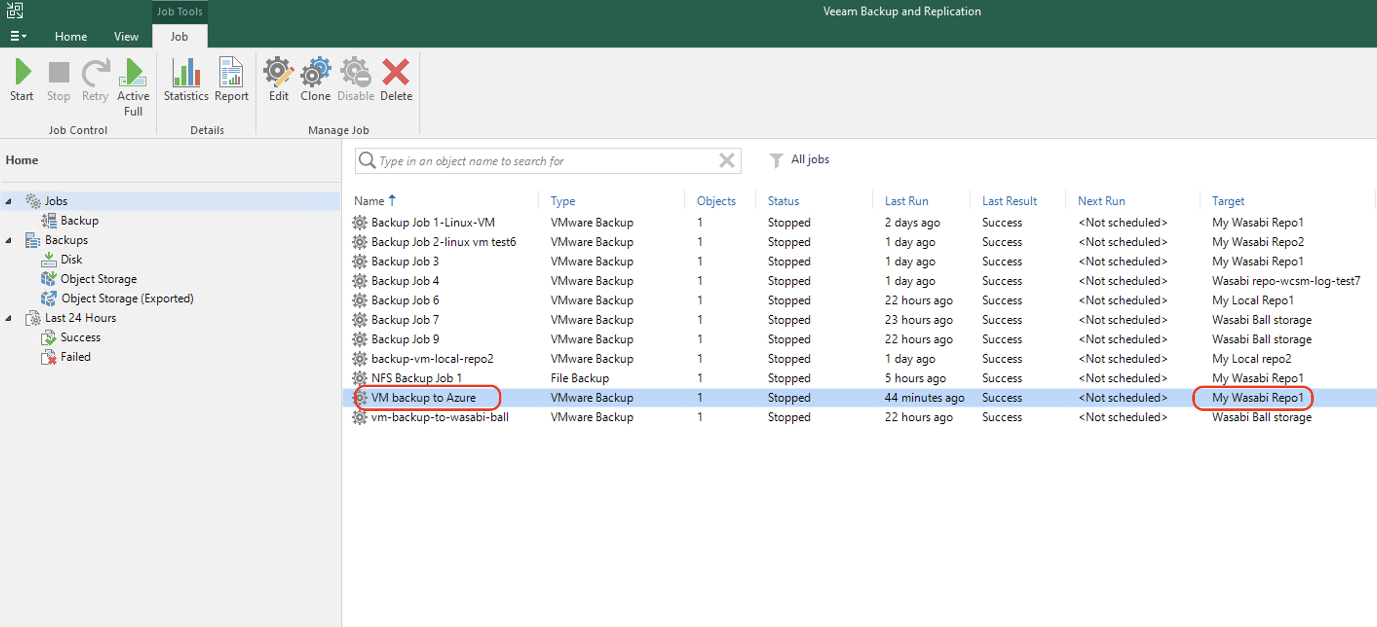
Task: Click the 44 minutes ago cell
Action: [x=924, y=398]
